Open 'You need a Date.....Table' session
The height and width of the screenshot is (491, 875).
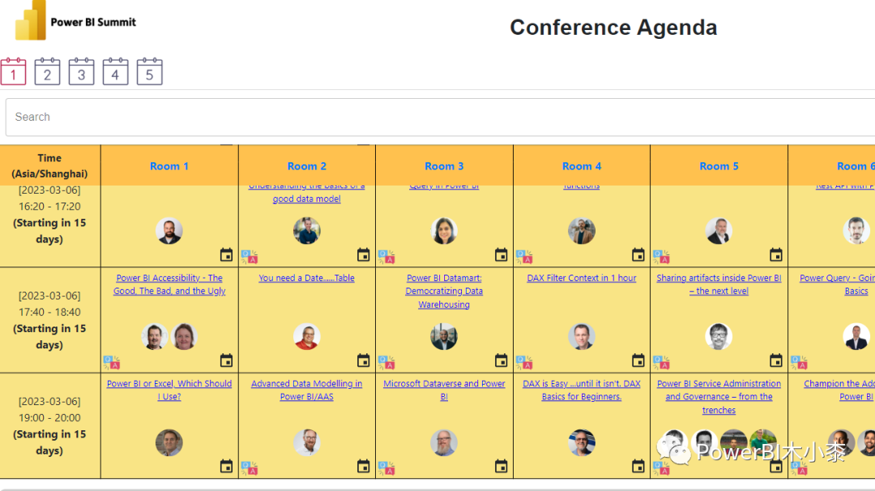click(306, 278)
